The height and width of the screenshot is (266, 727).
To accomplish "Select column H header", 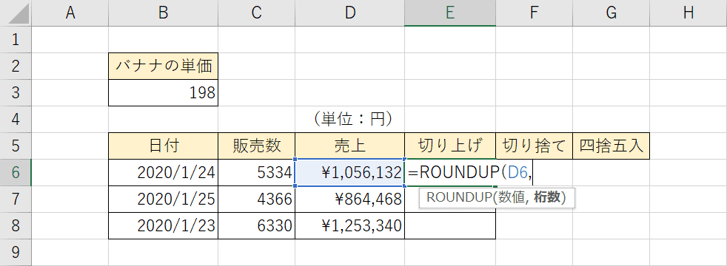I will tap(689, 13).
